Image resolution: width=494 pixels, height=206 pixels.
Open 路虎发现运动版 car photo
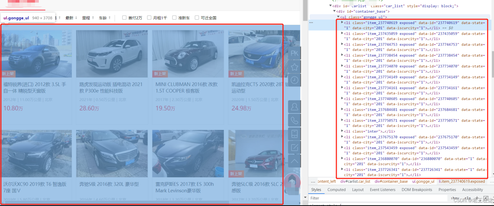click(112, 54)
